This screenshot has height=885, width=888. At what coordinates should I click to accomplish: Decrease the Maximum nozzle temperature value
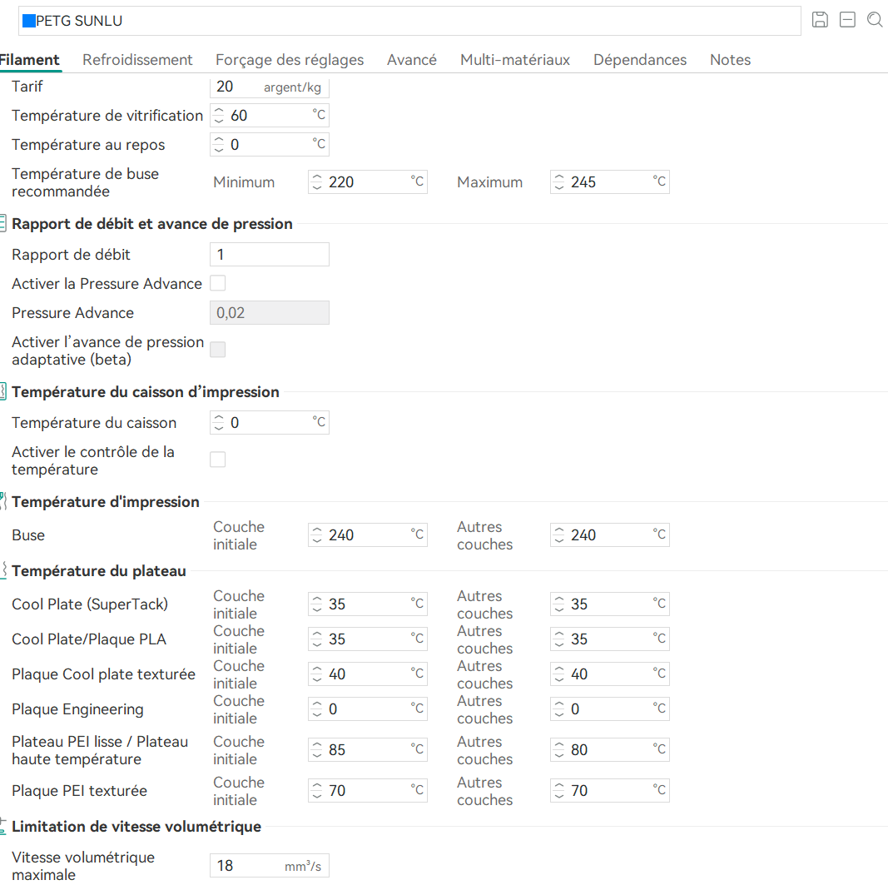[559, 187]
